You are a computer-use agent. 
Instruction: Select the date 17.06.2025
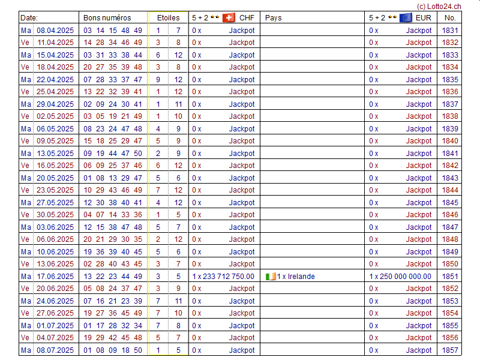pyautogui.click(x=55, y=277)
